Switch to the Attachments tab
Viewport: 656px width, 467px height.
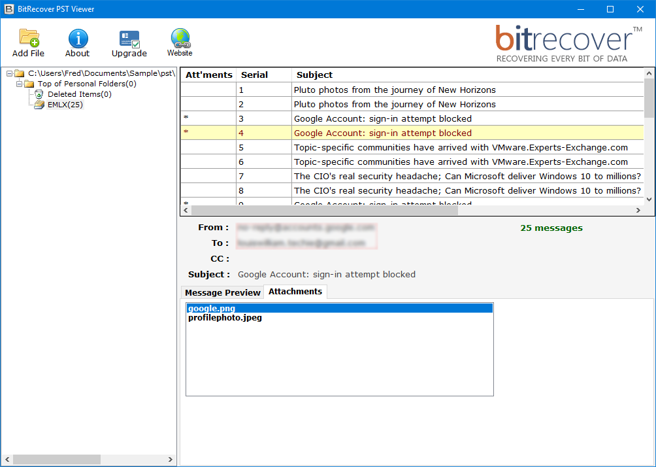pos(295,292)
